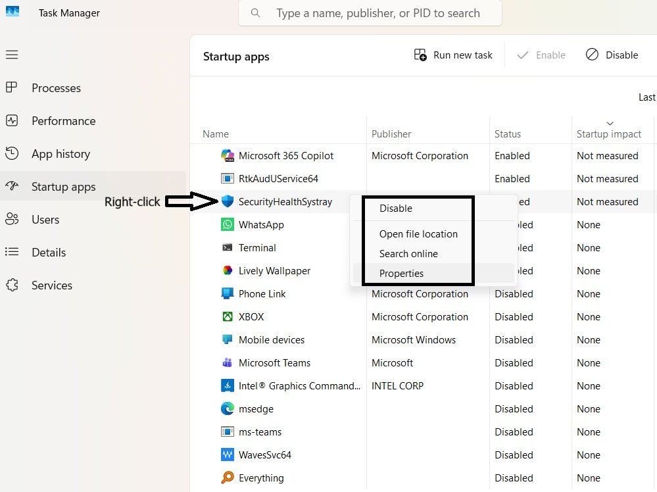Click the Services puzzle icon
The width and height of the screenshot is (657, 492).
[x=12, y=285]
